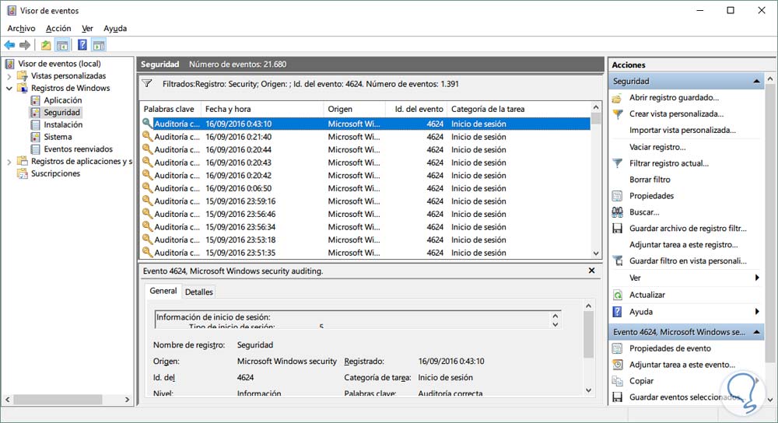
Task: Click the binoculars Buscar icon
Action: [x=617, y=211]
